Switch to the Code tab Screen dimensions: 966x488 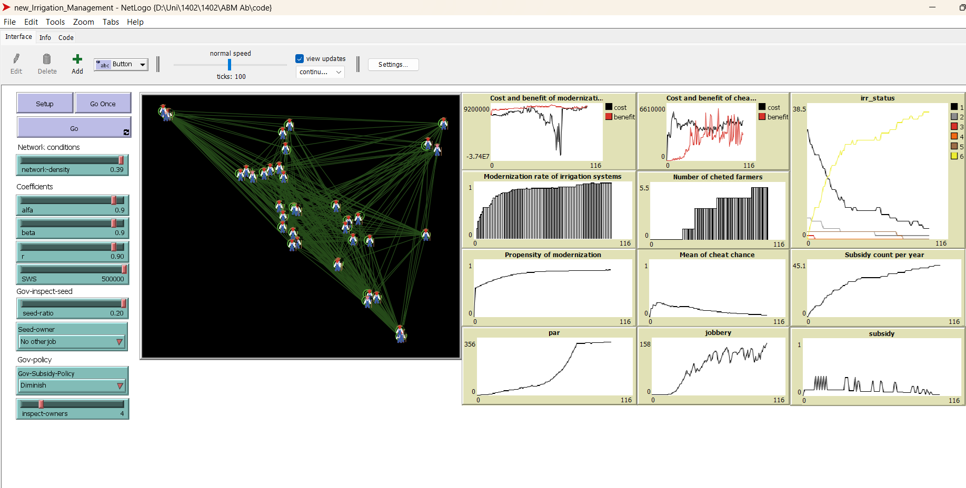66,37
